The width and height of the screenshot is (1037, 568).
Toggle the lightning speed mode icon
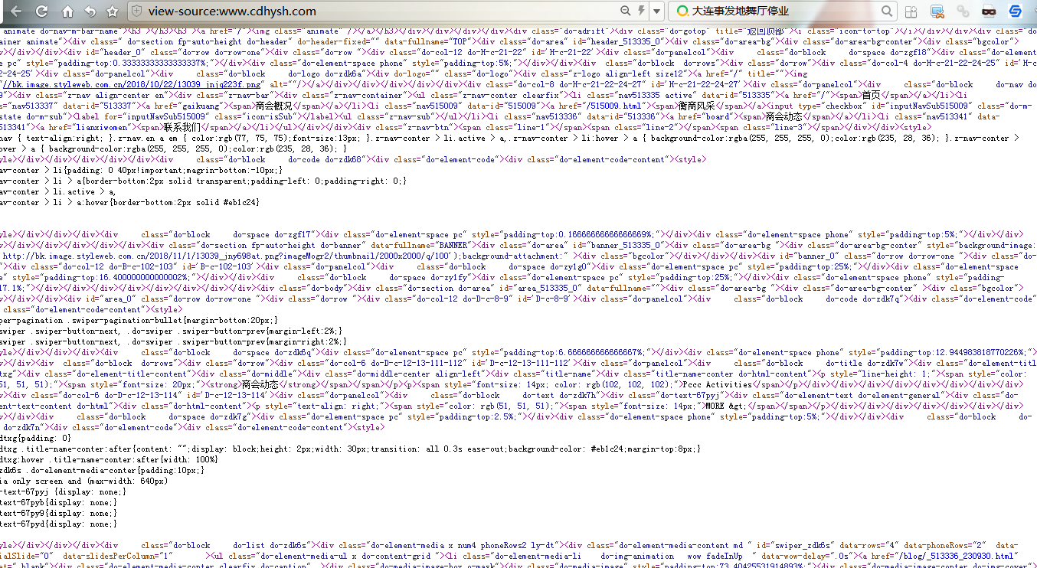[x=641, y=11]
